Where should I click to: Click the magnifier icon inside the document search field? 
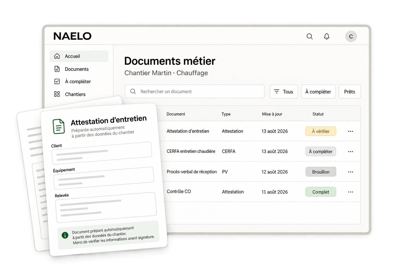click(x=133, y=91)
